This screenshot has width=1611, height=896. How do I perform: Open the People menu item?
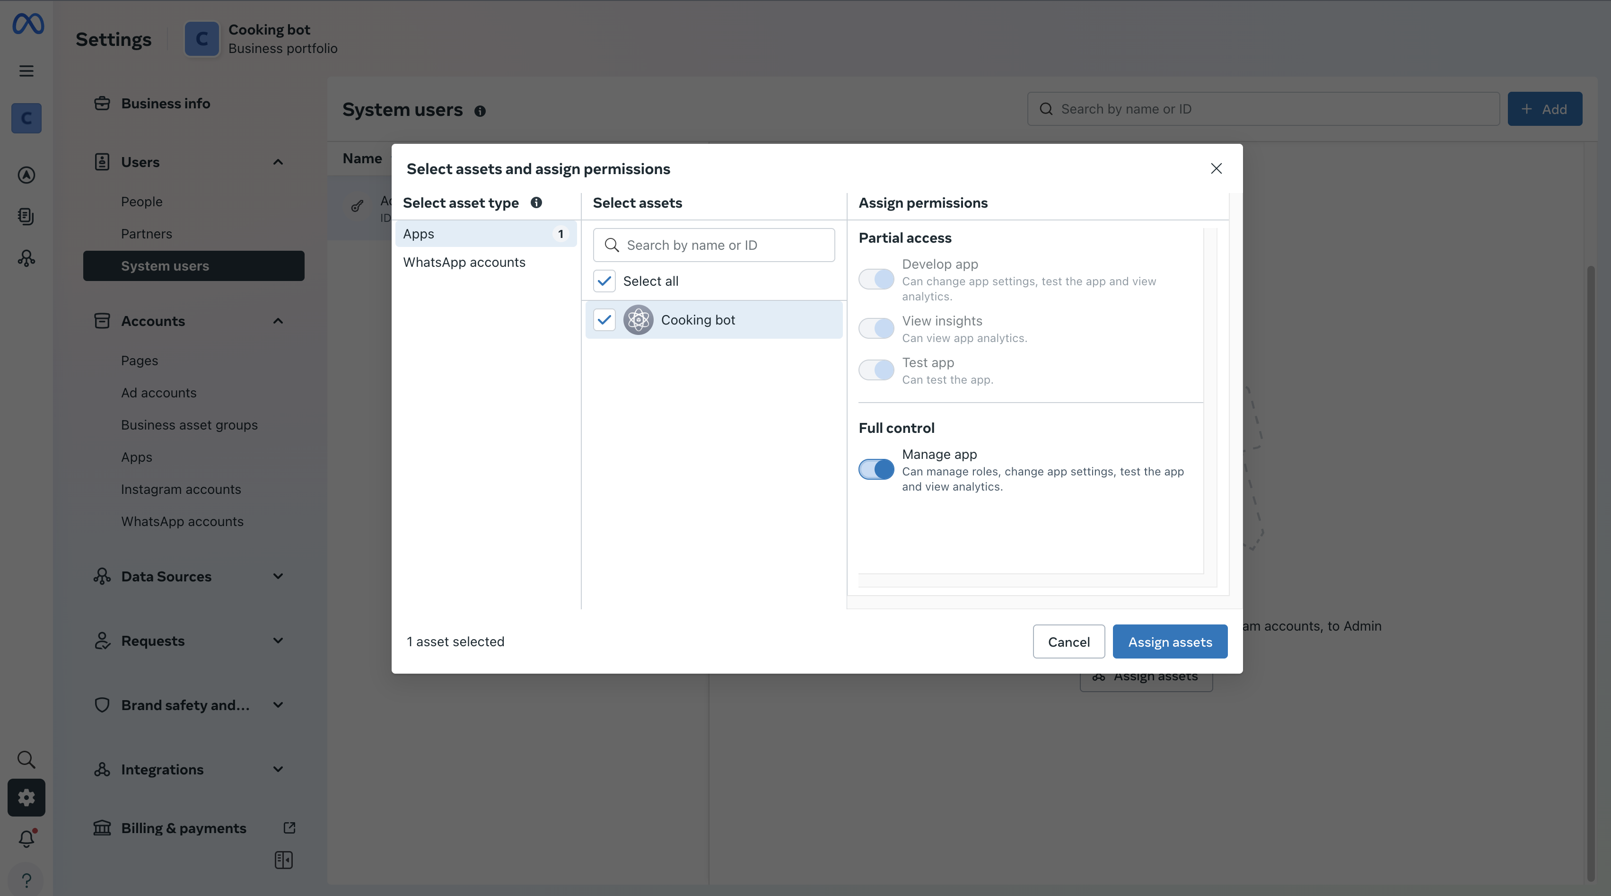click(142, 202)
